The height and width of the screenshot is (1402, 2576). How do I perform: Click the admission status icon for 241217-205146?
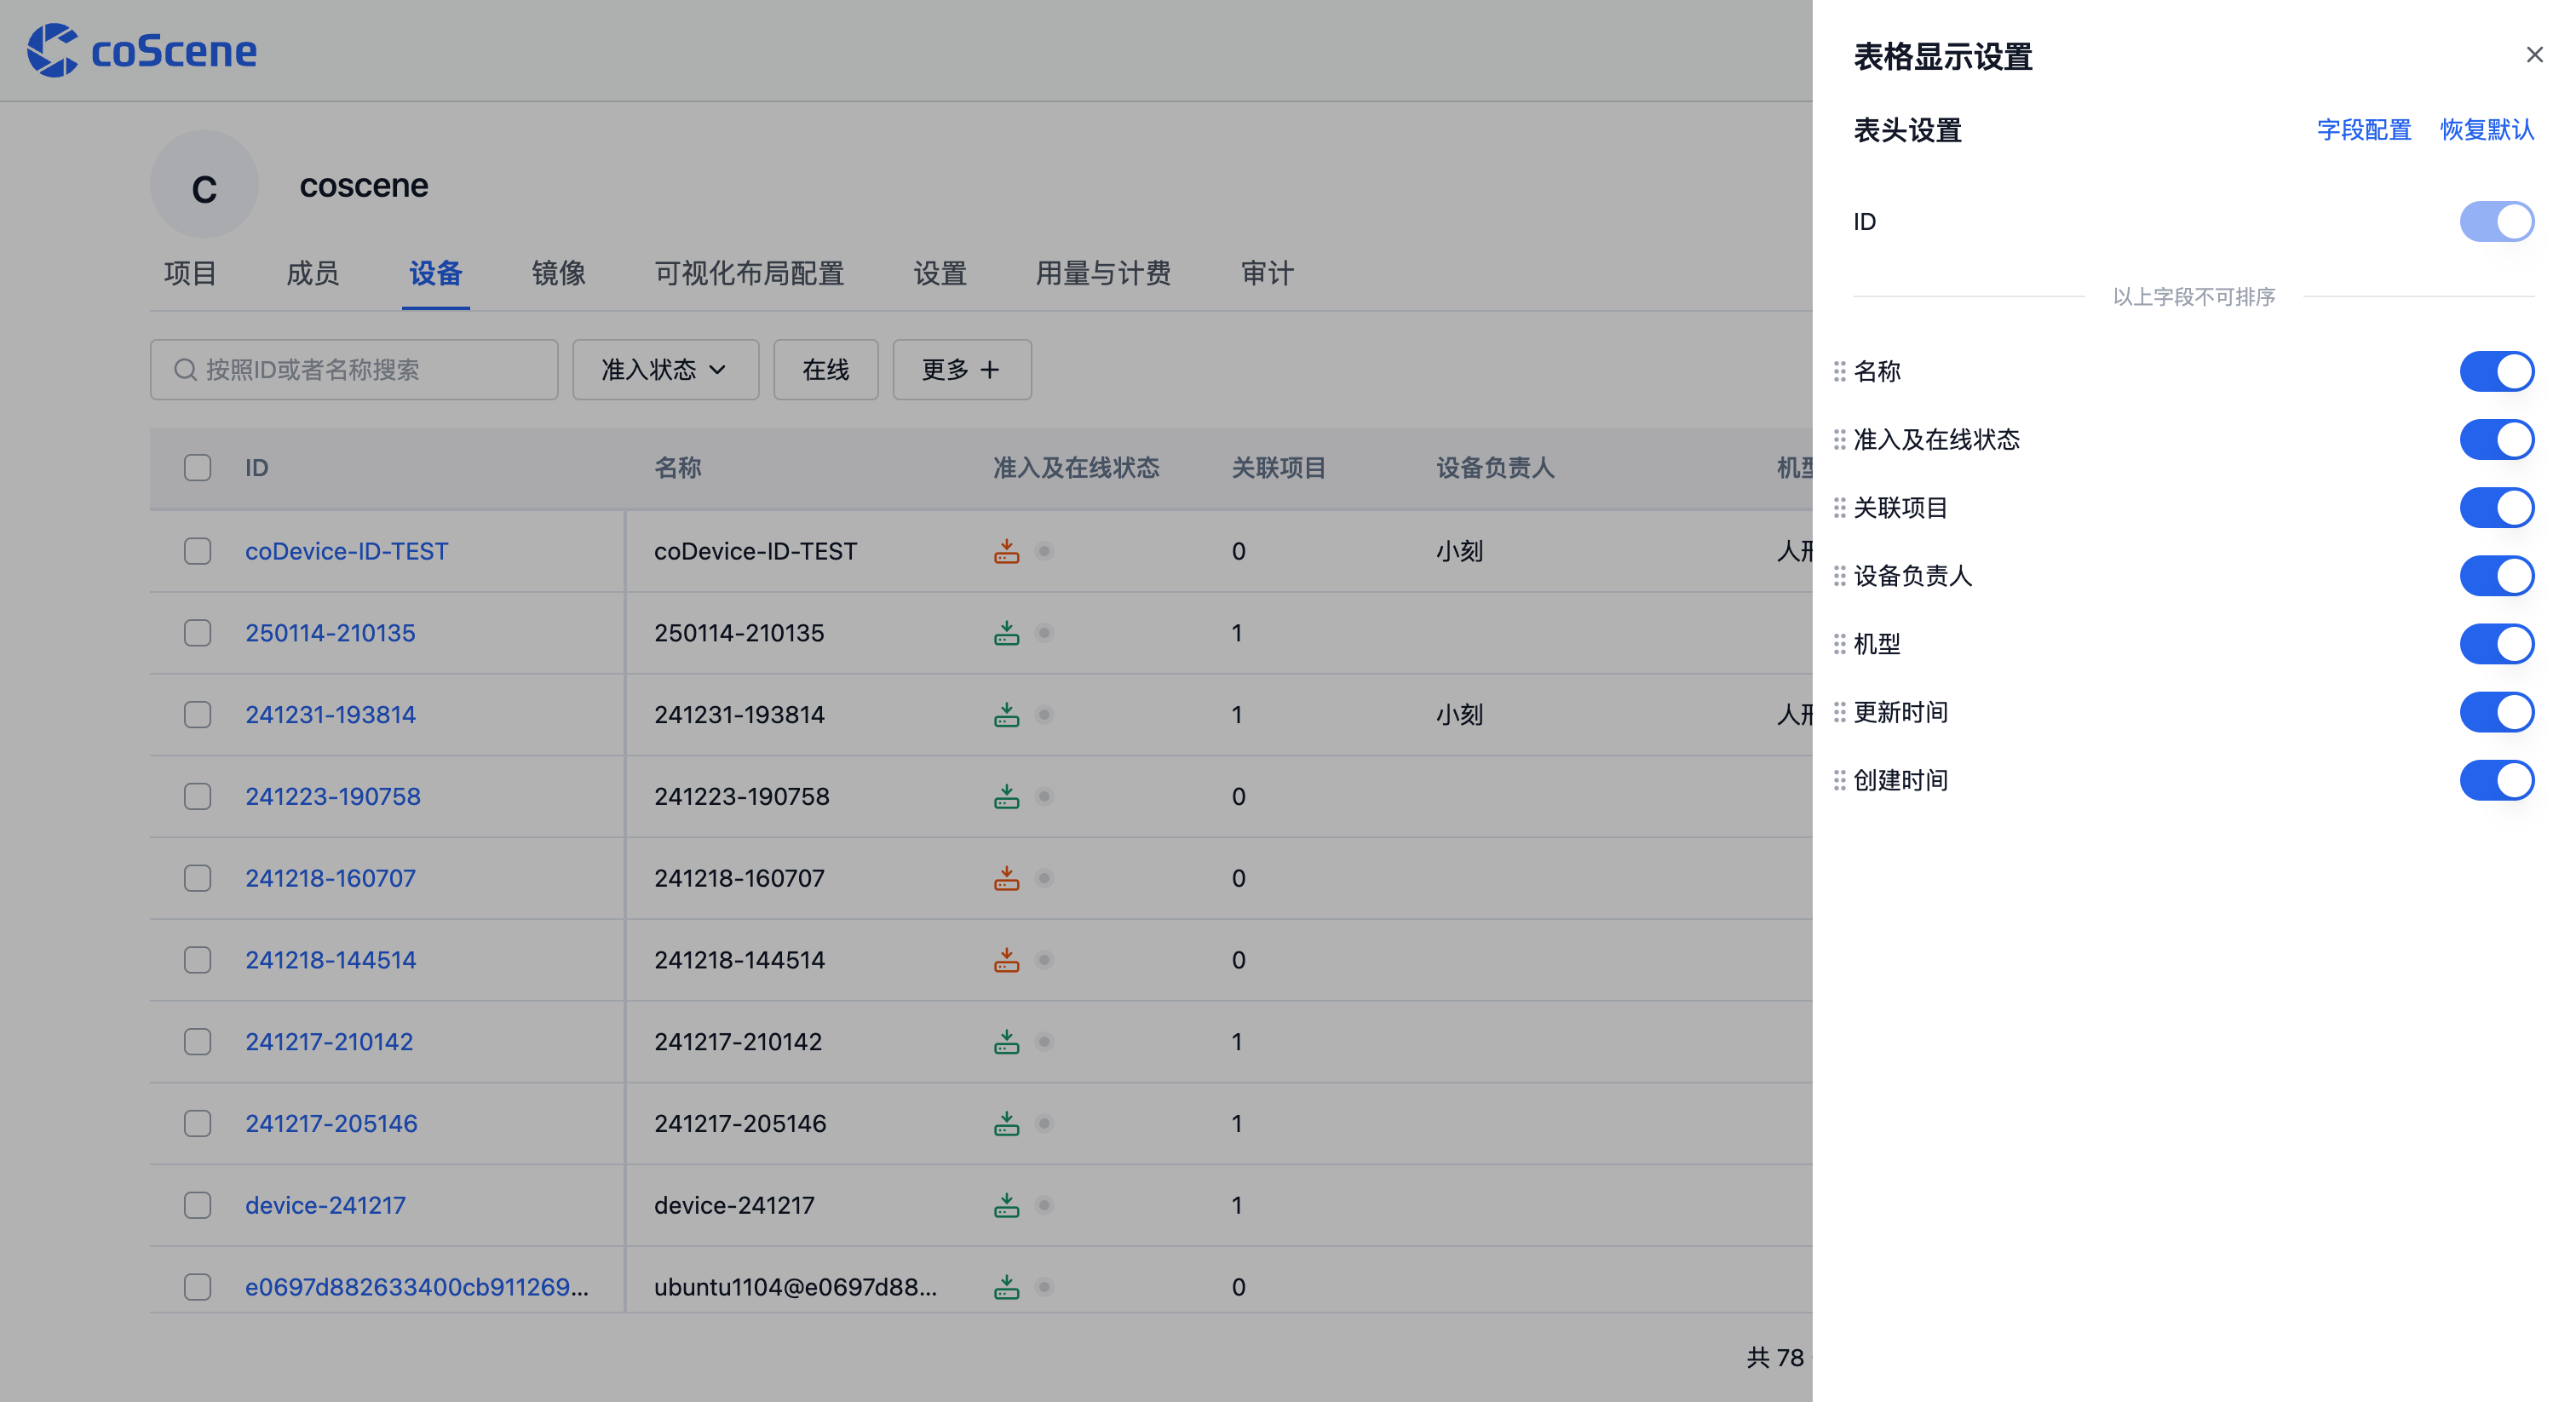(1006, 1124)
